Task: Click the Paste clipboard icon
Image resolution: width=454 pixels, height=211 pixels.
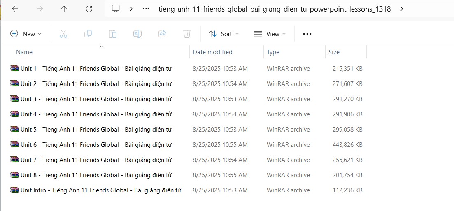Action: pos(113,34)
